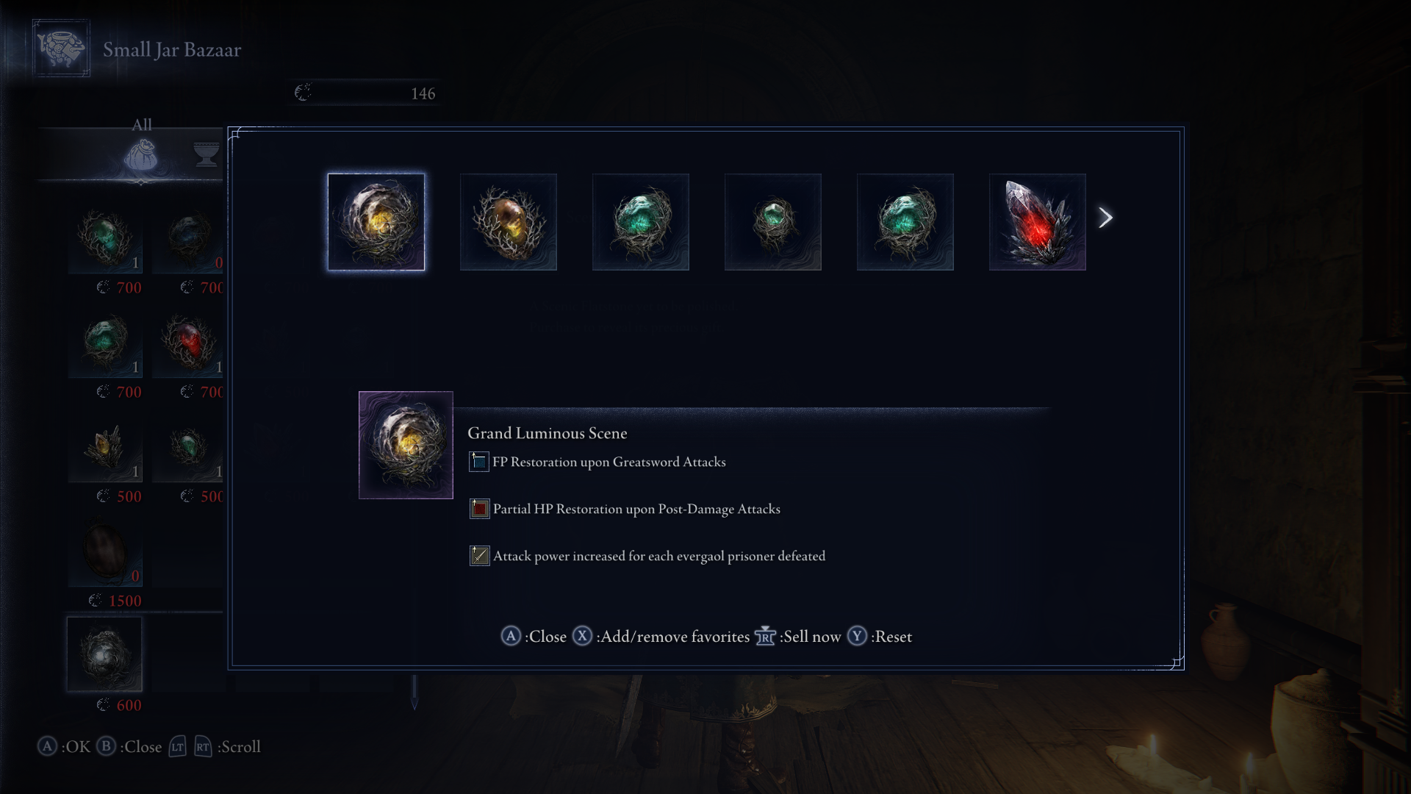Screen dimensions: 1411x794
Task: Open the Small Jar Bazaar jar icon
Action: (61, 49)
